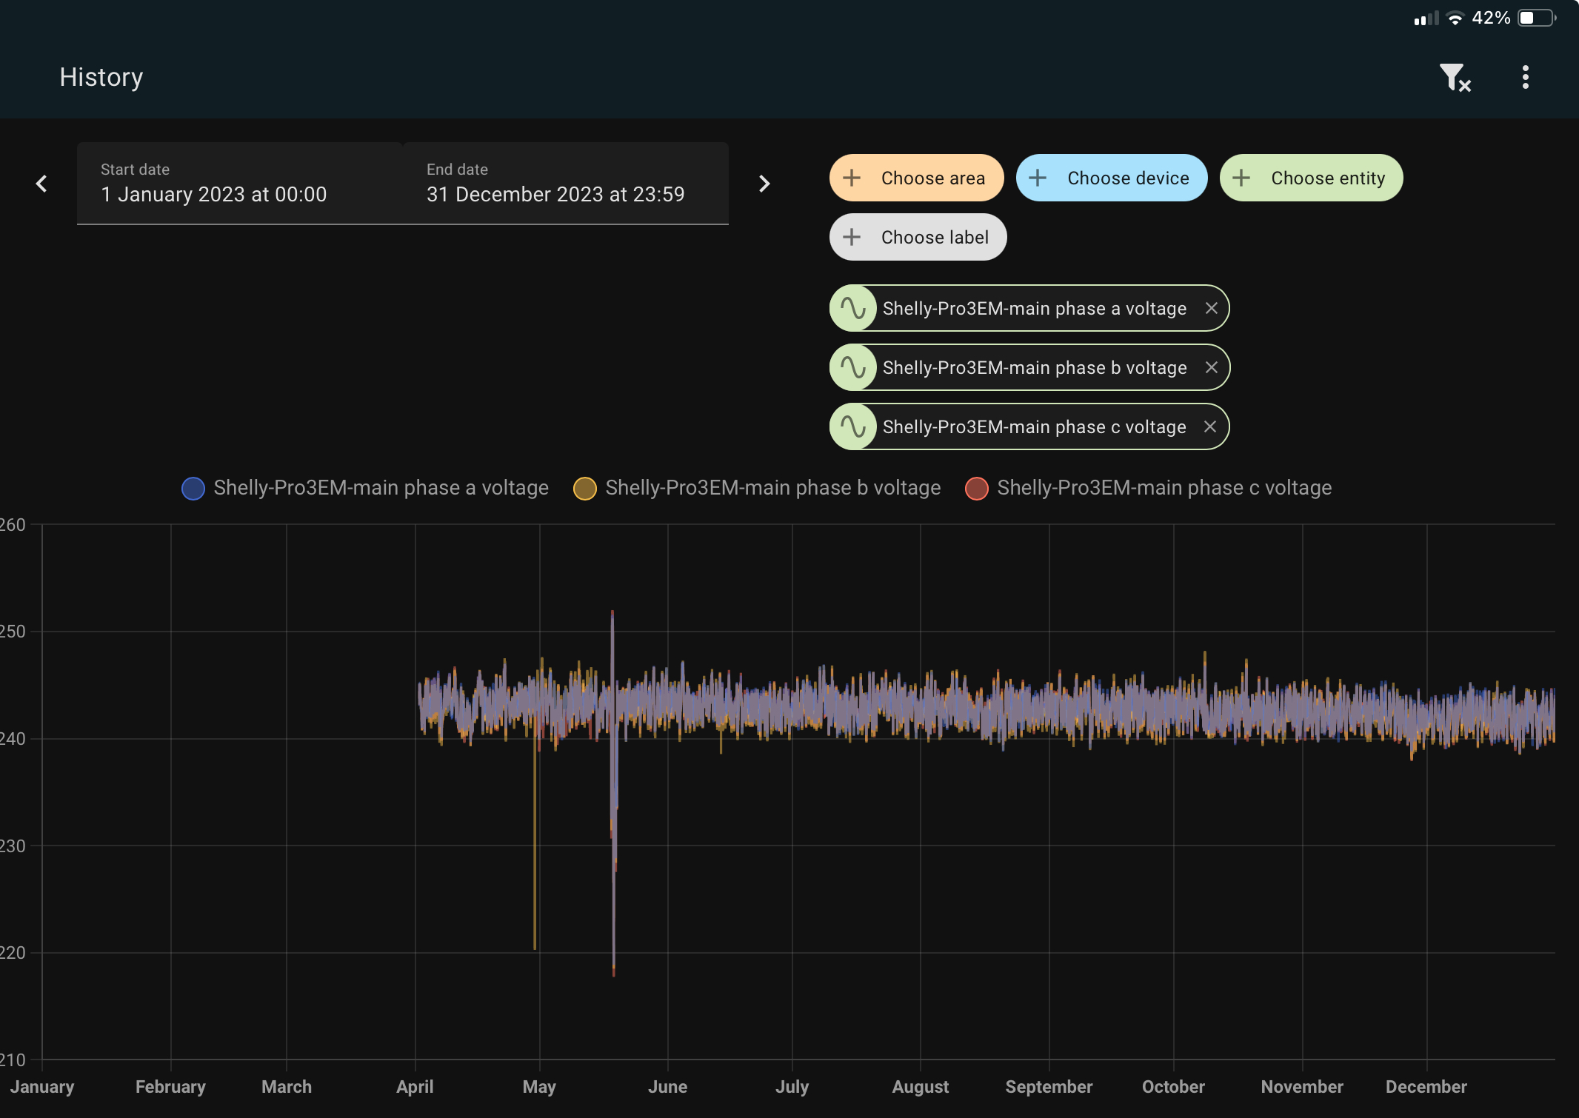Click the February label on the x-axis

[170, 1087]
